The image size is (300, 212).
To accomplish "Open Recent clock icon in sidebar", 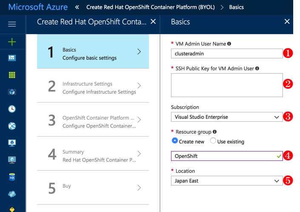I will [x=12, y=109].
